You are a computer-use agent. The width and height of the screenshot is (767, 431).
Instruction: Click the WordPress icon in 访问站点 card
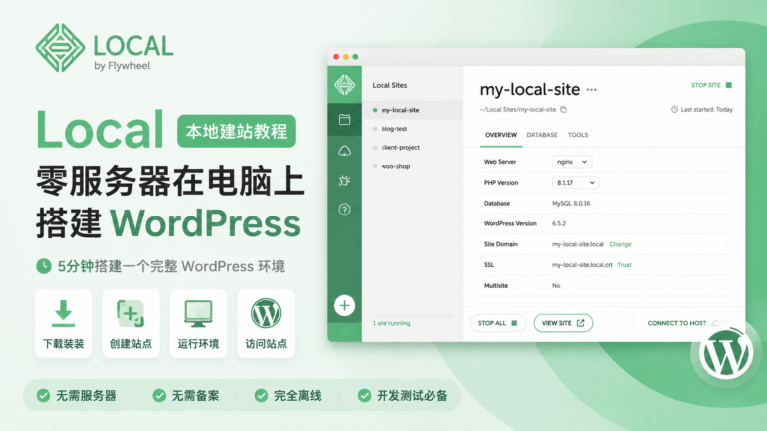266,313
